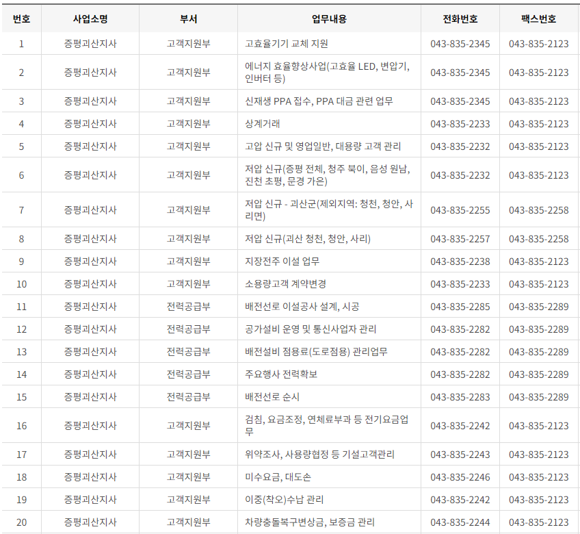Image resolution: width=580 pixels, height=534 pixels.
Task: Select the 전력공급부 cell in row 11
Action: point(187,307)
